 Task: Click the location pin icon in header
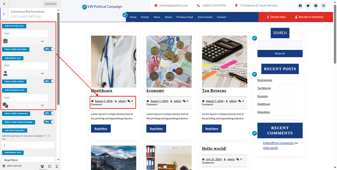pos(236,5)
